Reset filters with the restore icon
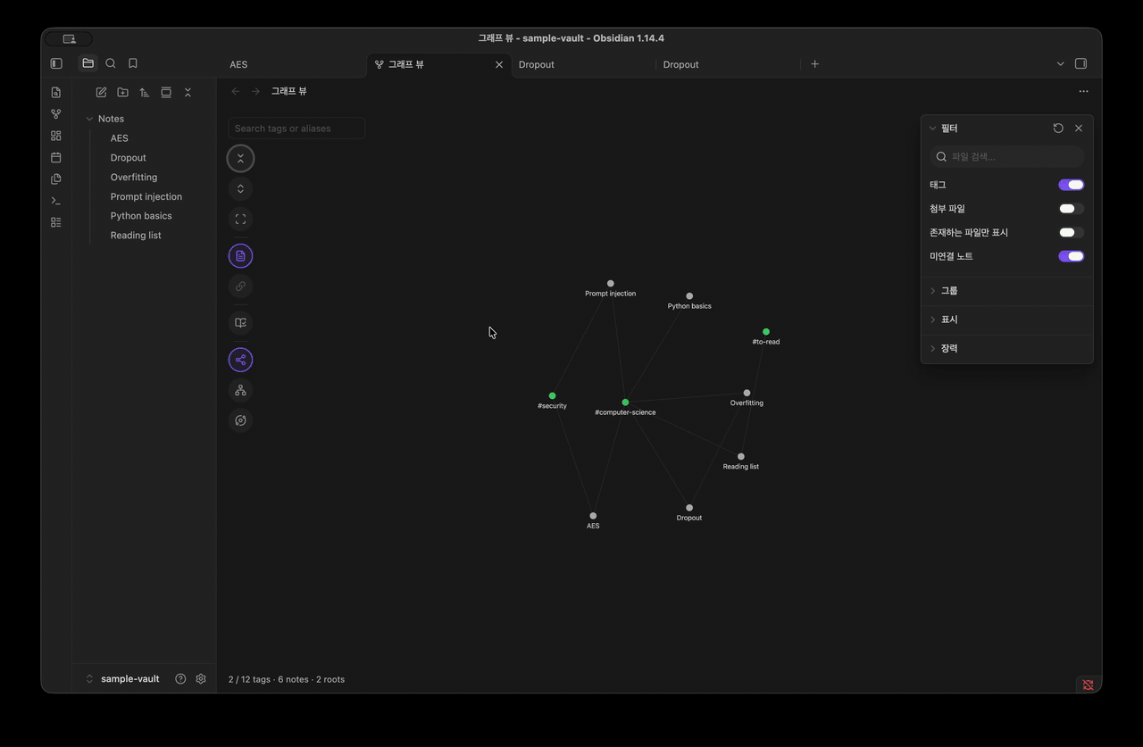Screen dimensions: 1143x747 1058,128
